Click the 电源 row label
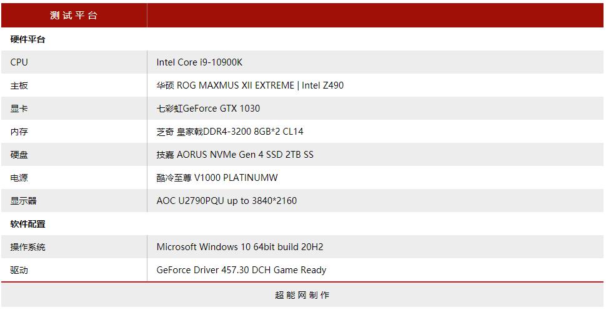Screen dimensions: 606x310 (19, 178)
